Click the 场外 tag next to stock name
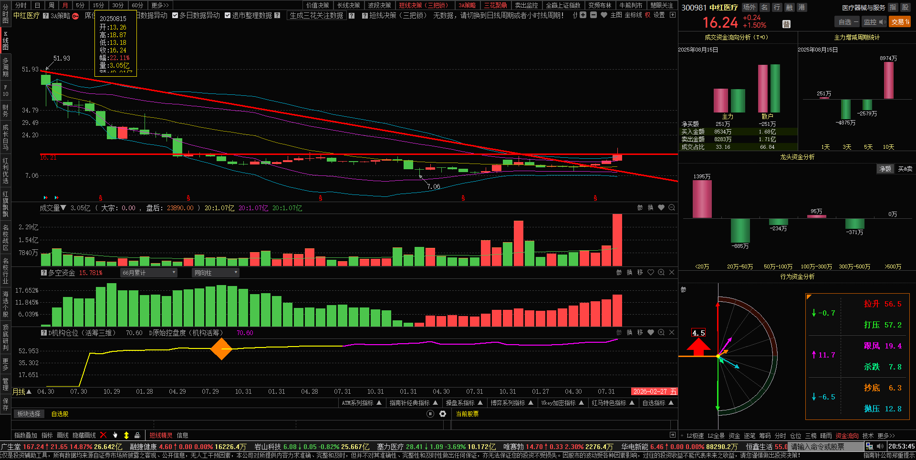Viewport: 916px width, 460px height. click(749, 8)
